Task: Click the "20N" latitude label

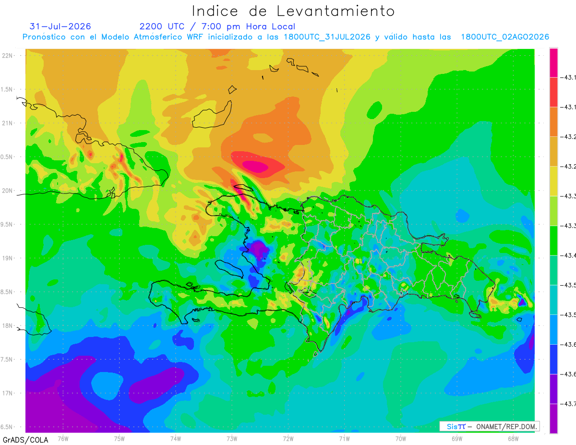Action: click(8, 191)
